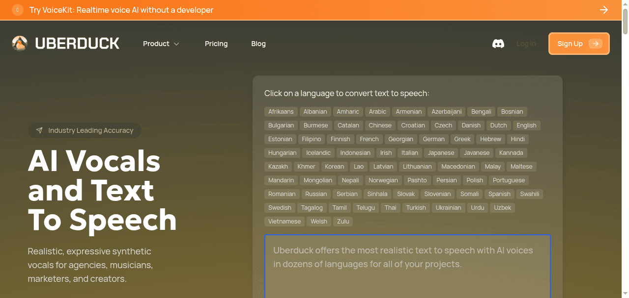Click the Industry Leading Accuracy badge
This screenshot has height=298, width=629.
point(85,130)
